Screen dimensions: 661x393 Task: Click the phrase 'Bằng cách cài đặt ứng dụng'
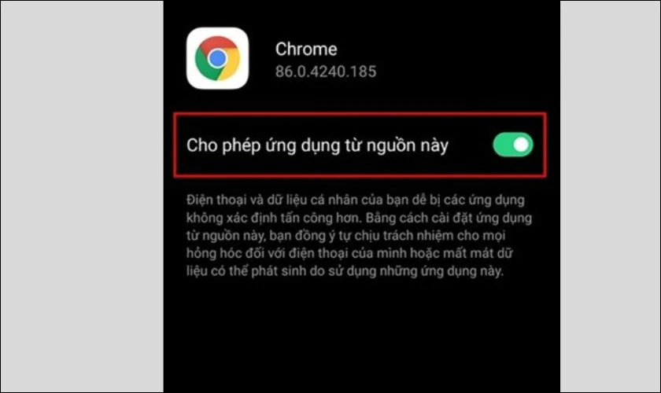pyautogui.click(x=449, y=218)
